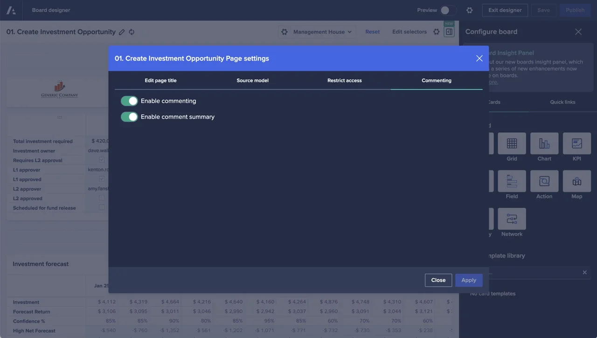This screenshot has width=597, height=338.
Task: Check the Scheduled for fund release checkbox
Action: (x=102, y=208)
